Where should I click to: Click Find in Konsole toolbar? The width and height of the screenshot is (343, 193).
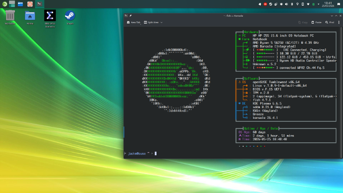click(x=330, y=22)
